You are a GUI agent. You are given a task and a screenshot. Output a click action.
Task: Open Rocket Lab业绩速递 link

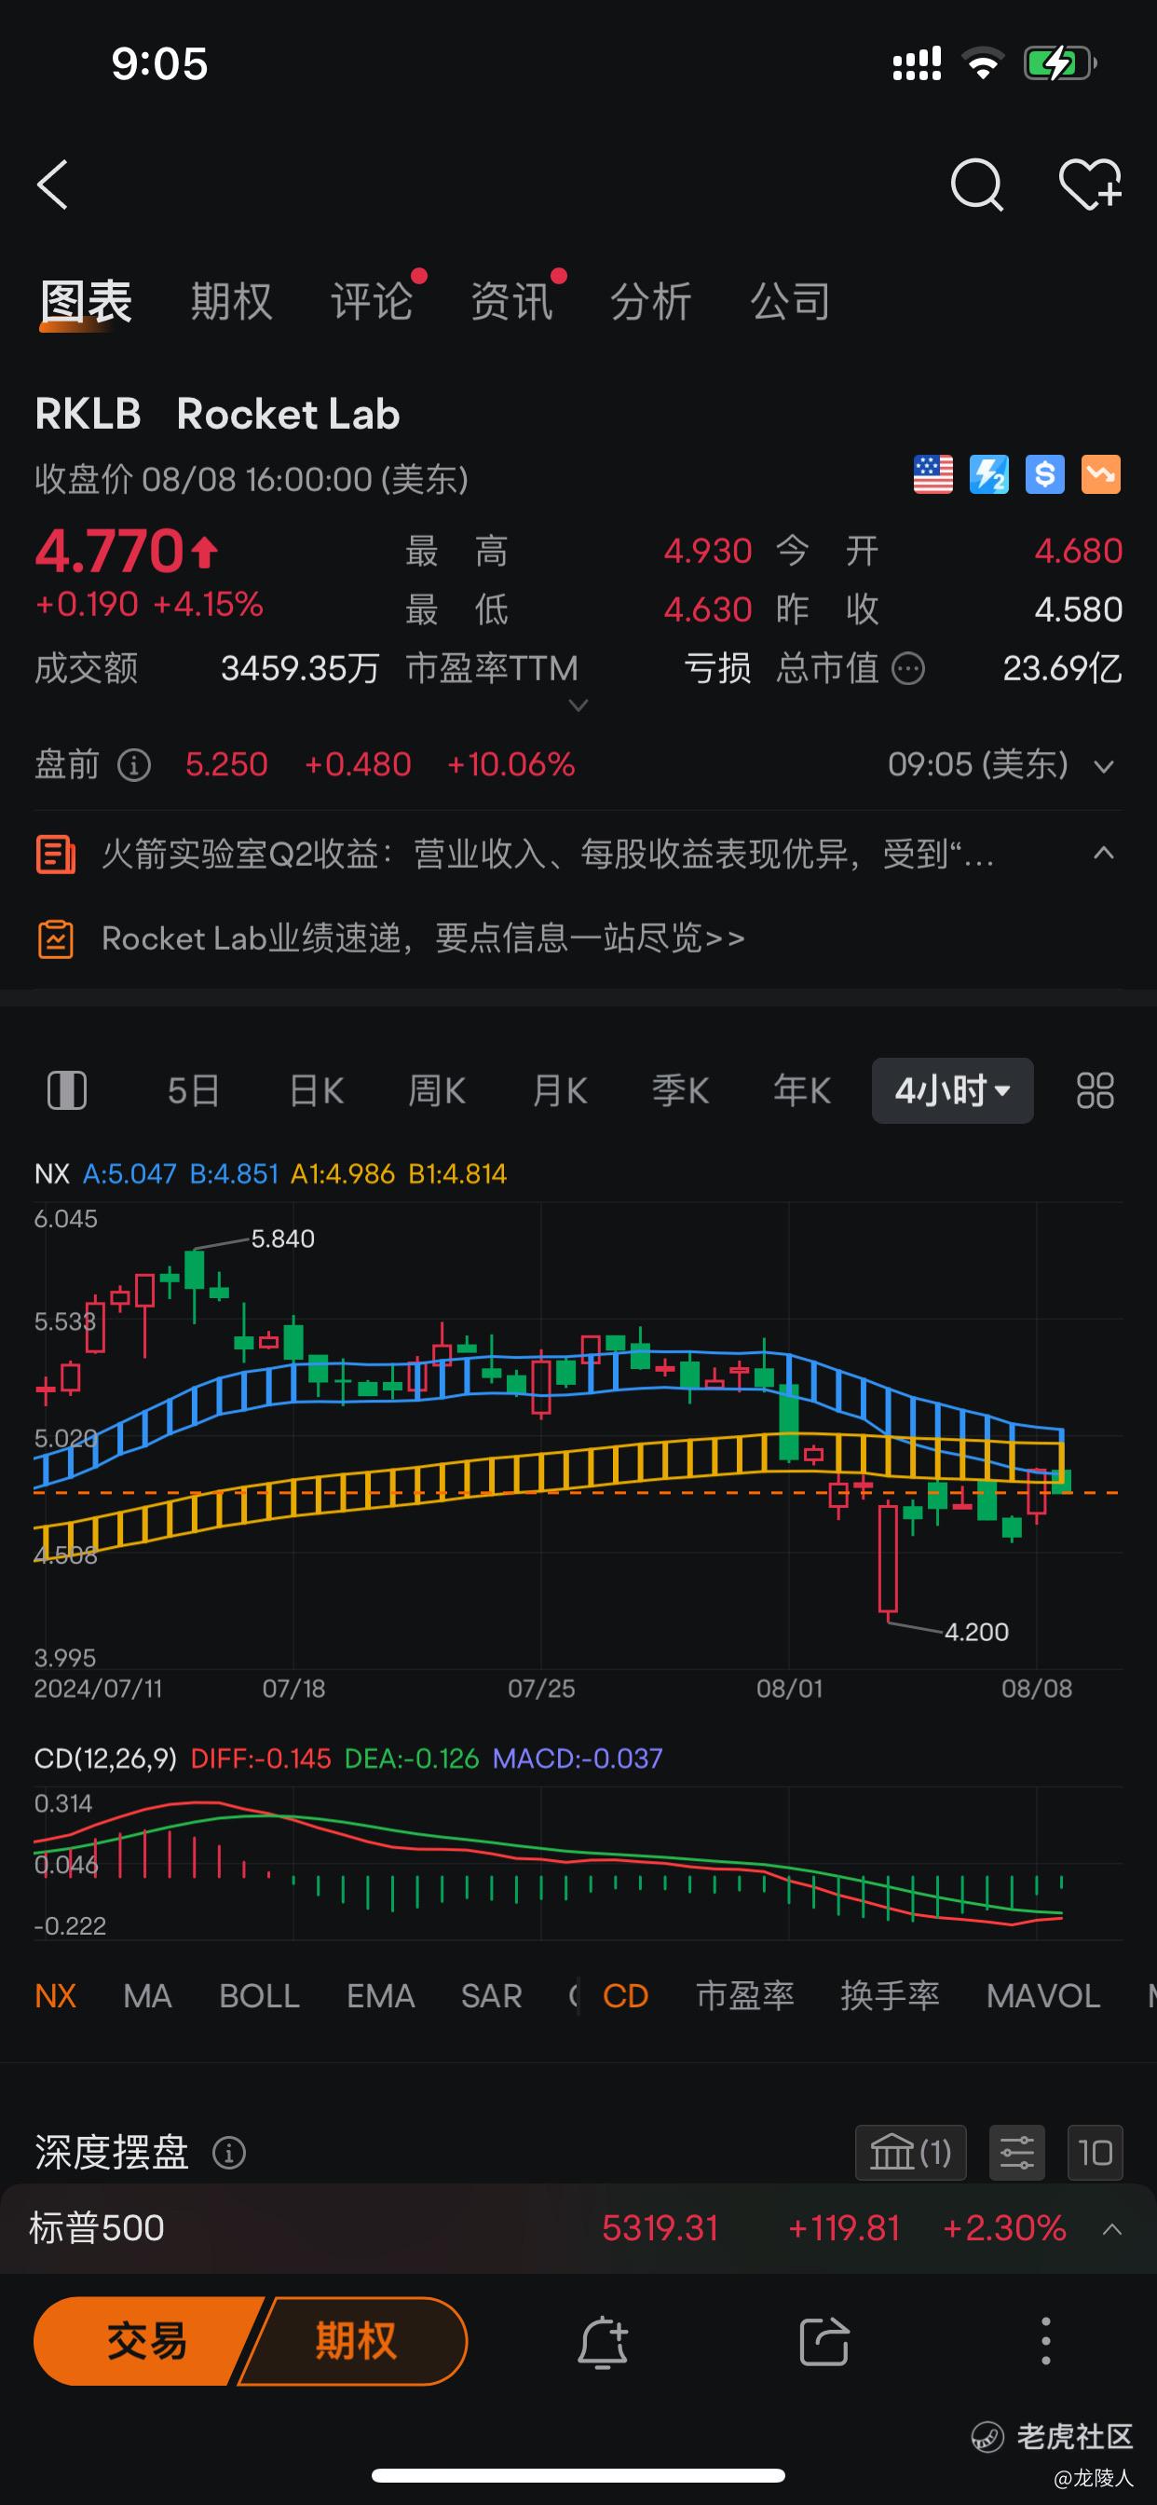423,938
